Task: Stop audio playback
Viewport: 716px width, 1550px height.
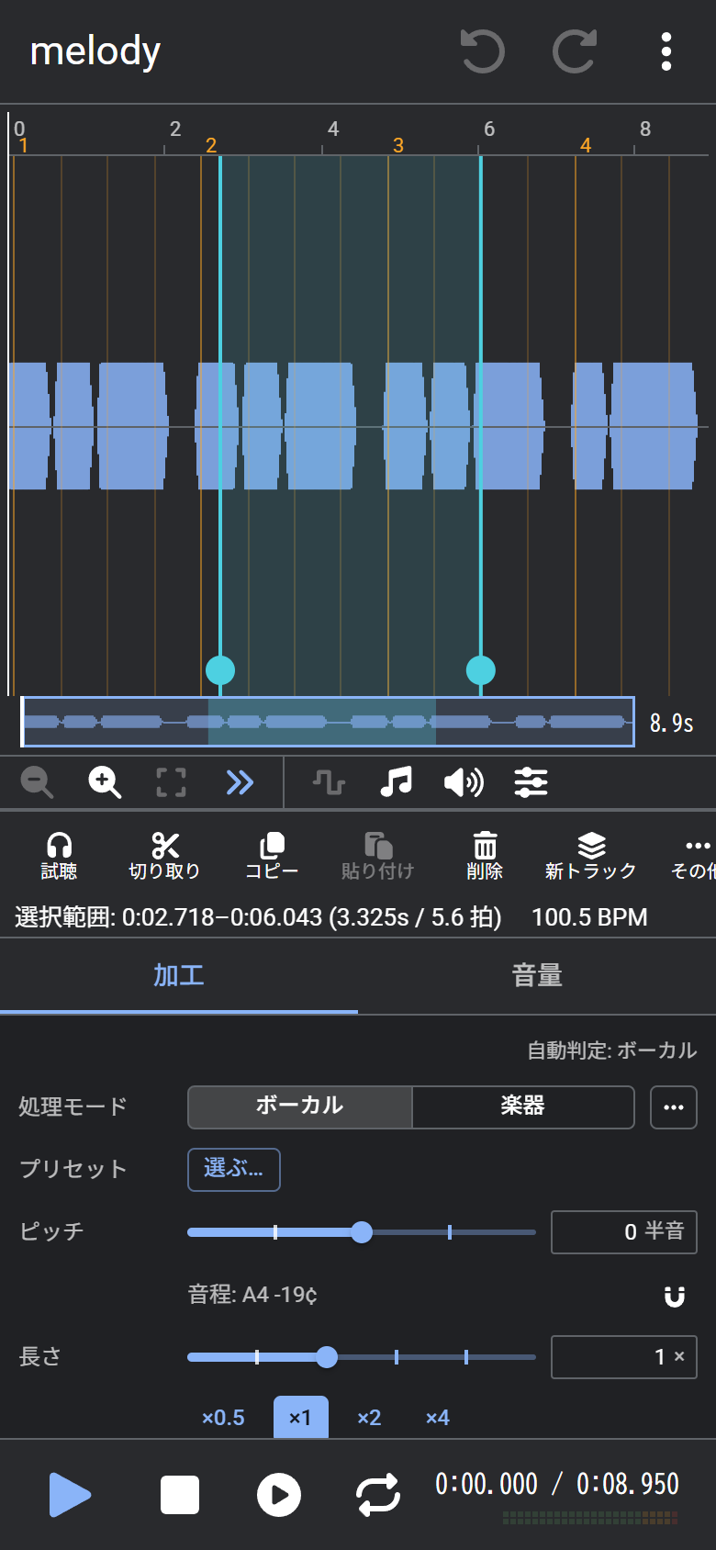Action: pos(180,1495)
